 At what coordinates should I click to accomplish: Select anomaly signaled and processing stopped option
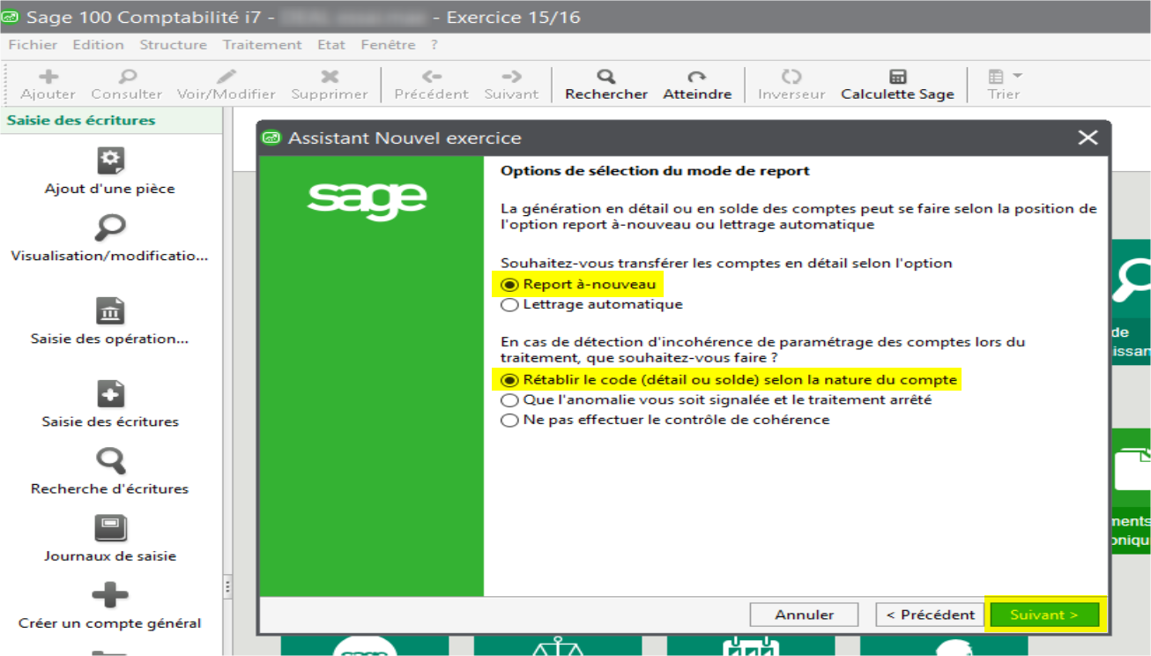point(509,400)
